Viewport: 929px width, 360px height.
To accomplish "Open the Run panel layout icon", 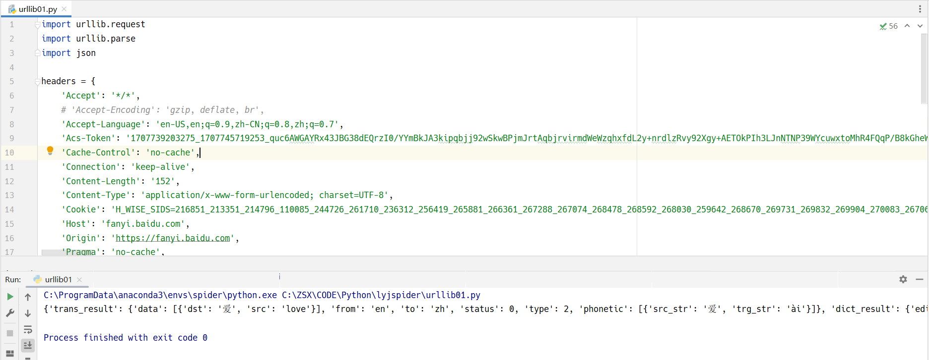I will click(10, 354).
